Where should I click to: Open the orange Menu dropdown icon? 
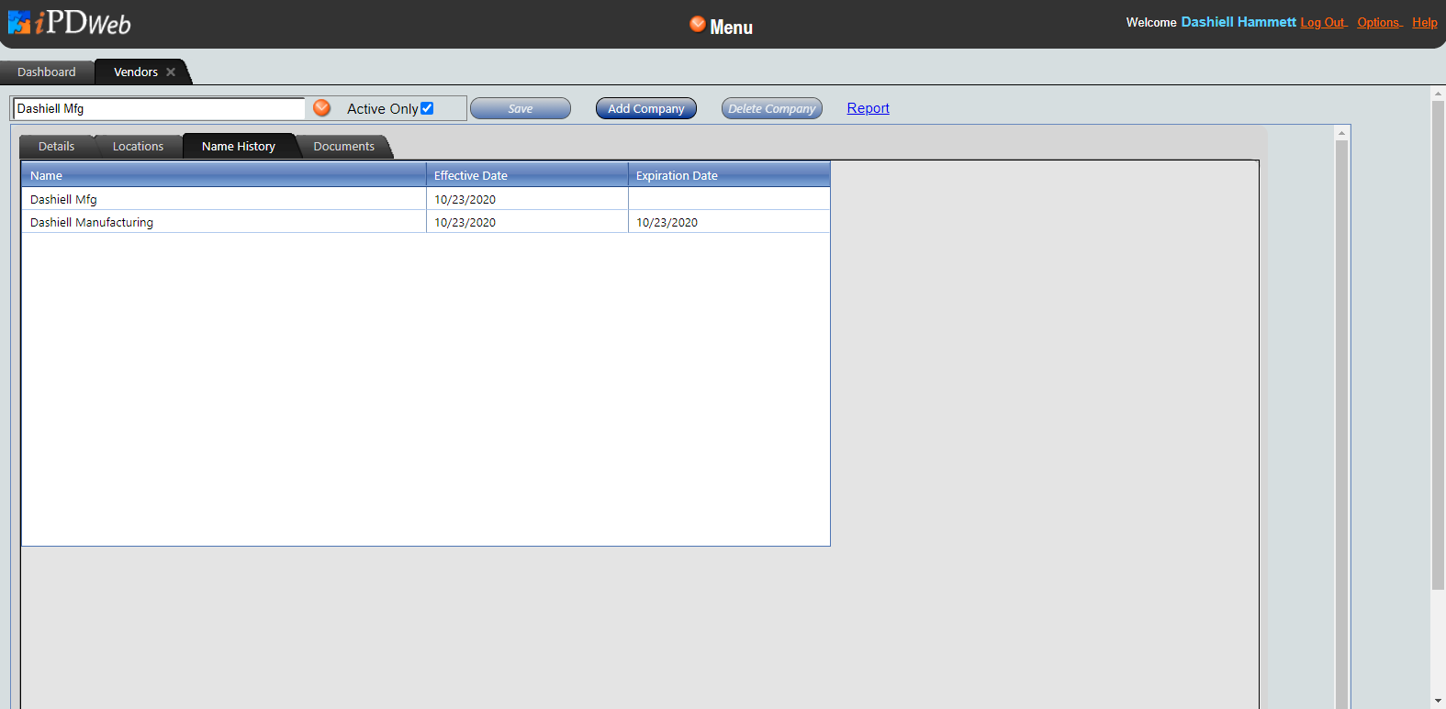pyautogui.click(x=698, y=25)
